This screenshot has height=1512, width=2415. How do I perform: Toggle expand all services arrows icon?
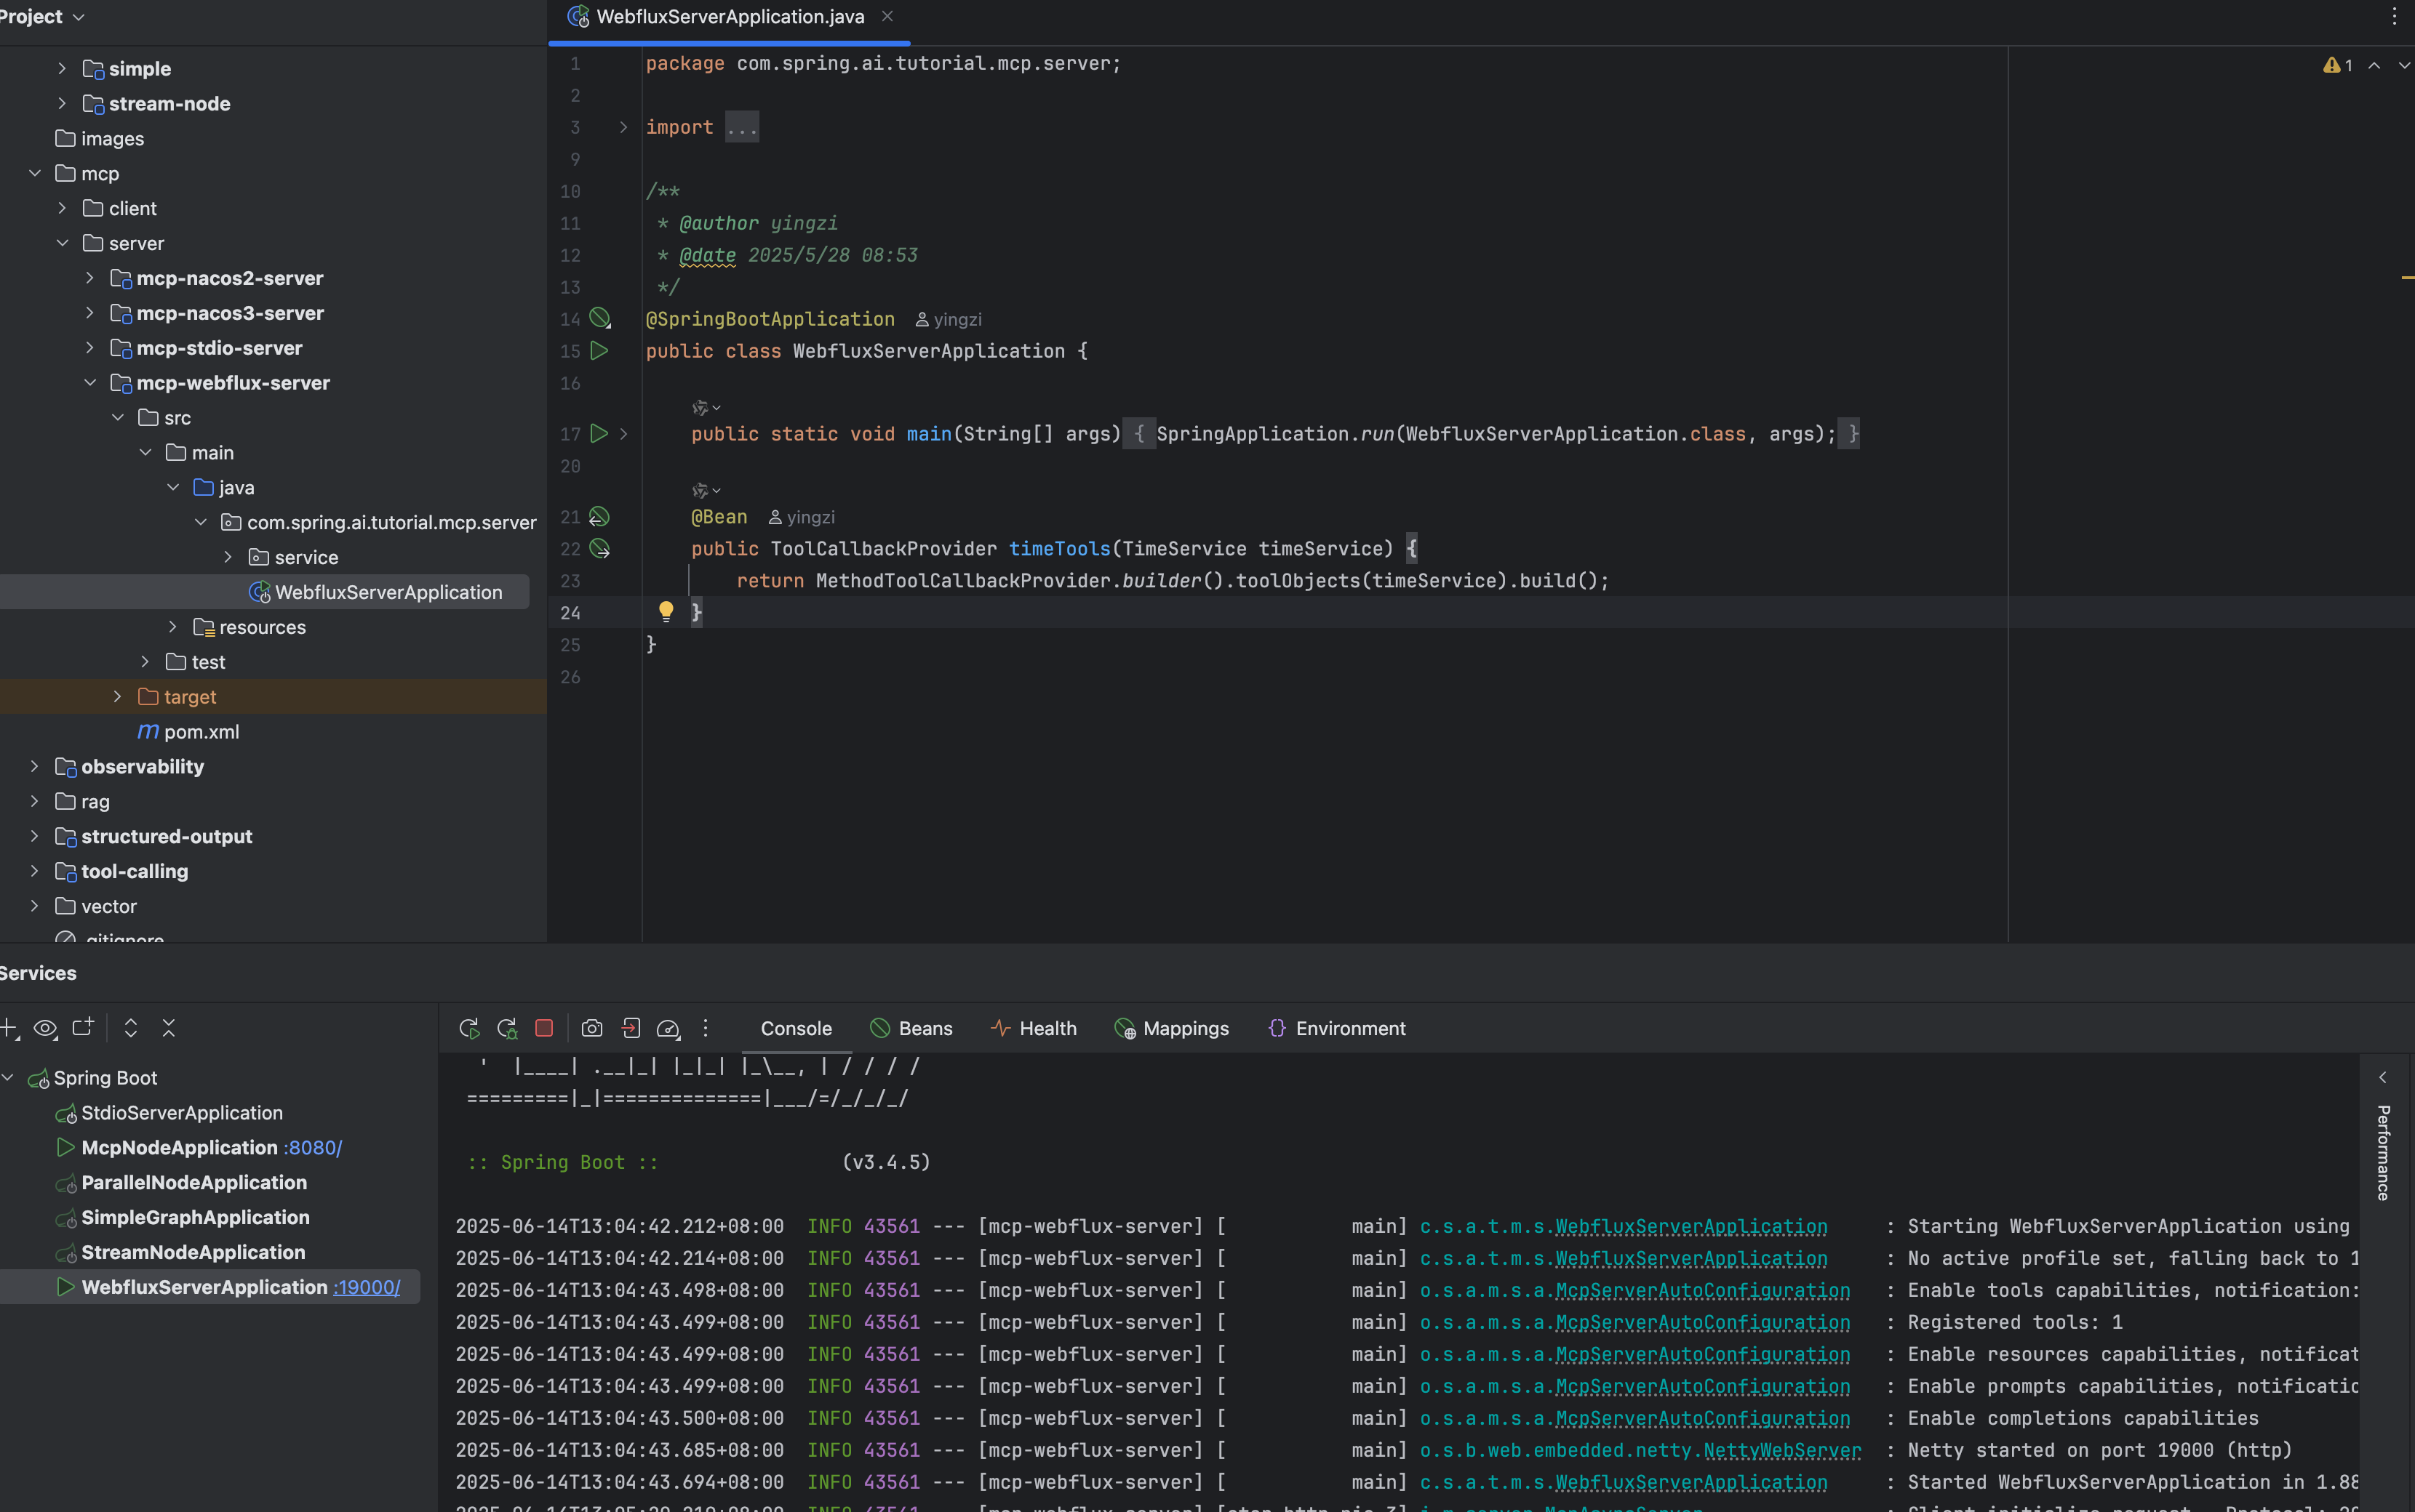[x=130, y=1028]
